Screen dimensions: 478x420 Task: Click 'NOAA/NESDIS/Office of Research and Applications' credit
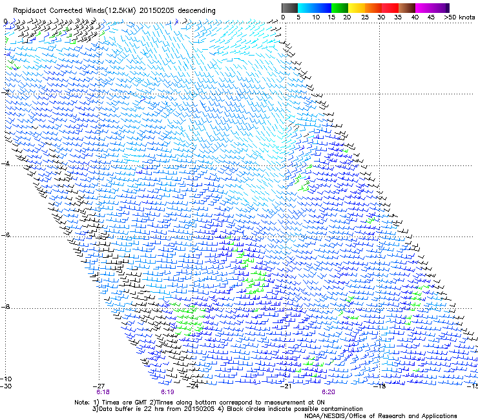click(380, 416)
